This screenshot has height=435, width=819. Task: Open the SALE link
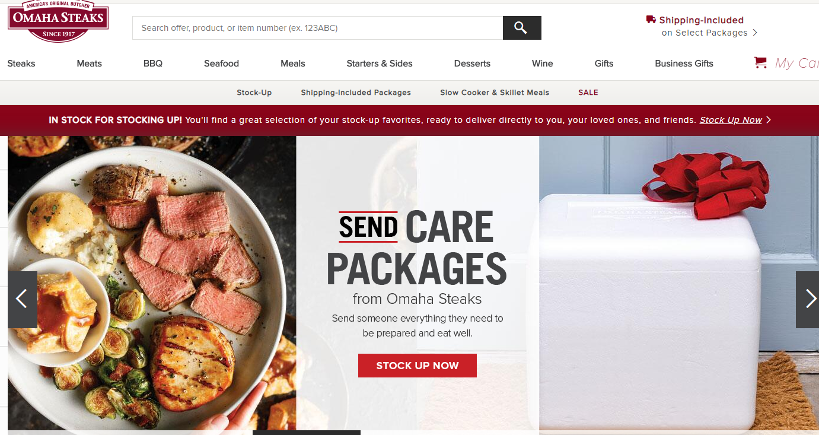coord(588,93)
